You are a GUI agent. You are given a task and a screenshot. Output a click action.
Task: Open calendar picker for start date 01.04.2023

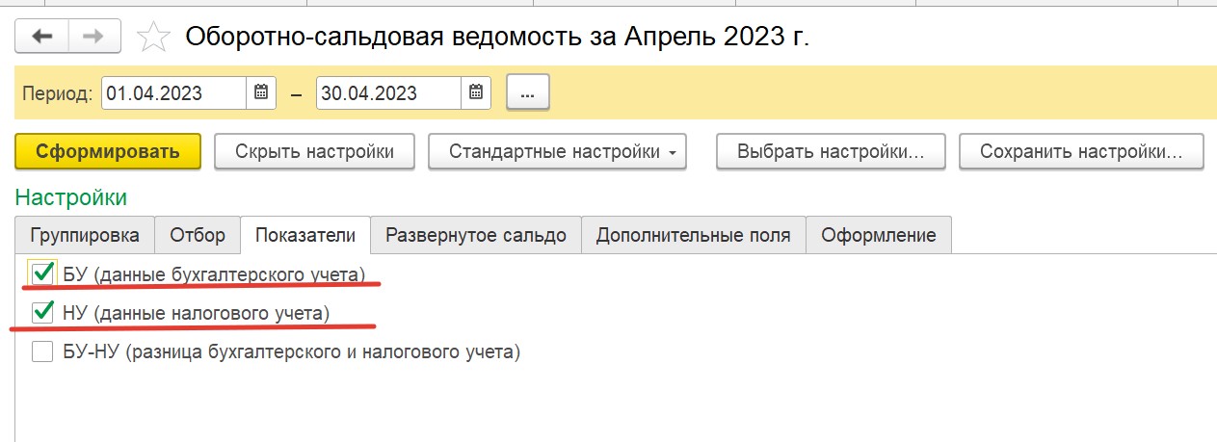point(260,93)
